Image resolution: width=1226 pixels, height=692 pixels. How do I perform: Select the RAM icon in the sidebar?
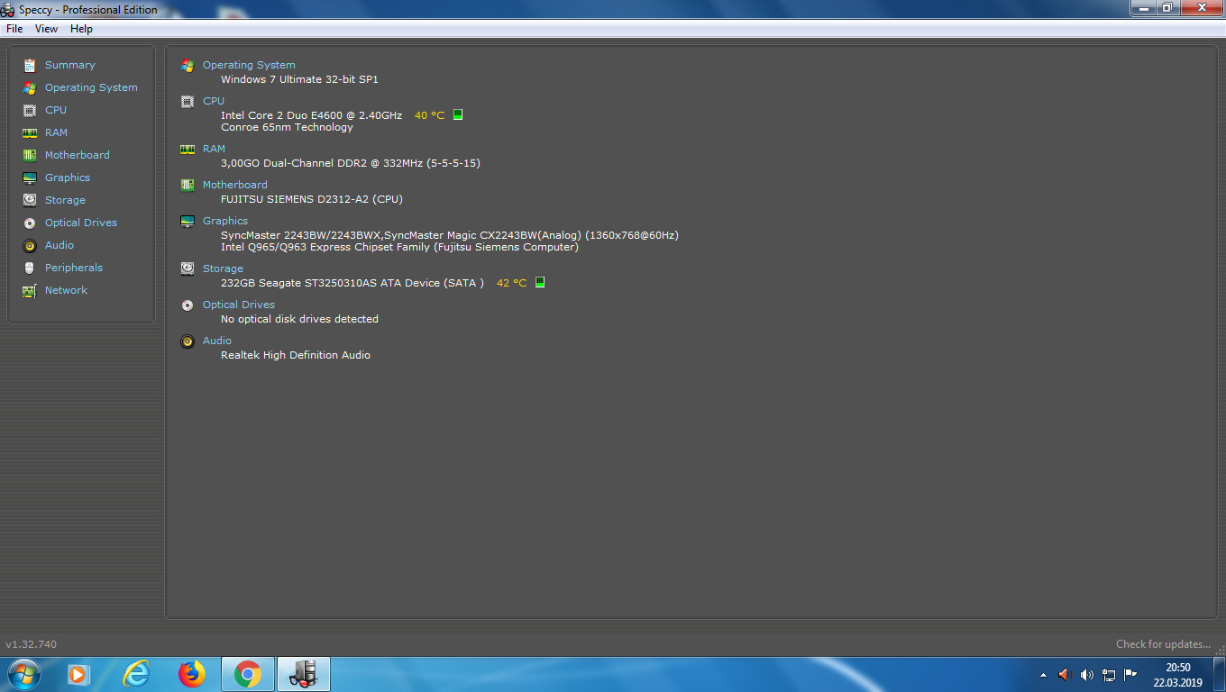click(30, 132)
